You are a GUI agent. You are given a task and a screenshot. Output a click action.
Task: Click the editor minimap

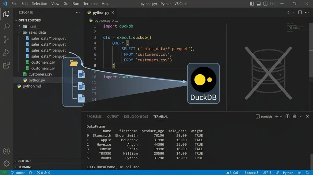pyautogui.click(x=297, y=28)
